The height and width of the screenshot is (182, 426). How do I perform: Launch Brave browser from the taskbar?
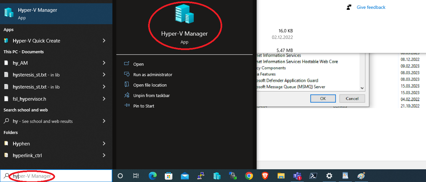coord(265,176)
